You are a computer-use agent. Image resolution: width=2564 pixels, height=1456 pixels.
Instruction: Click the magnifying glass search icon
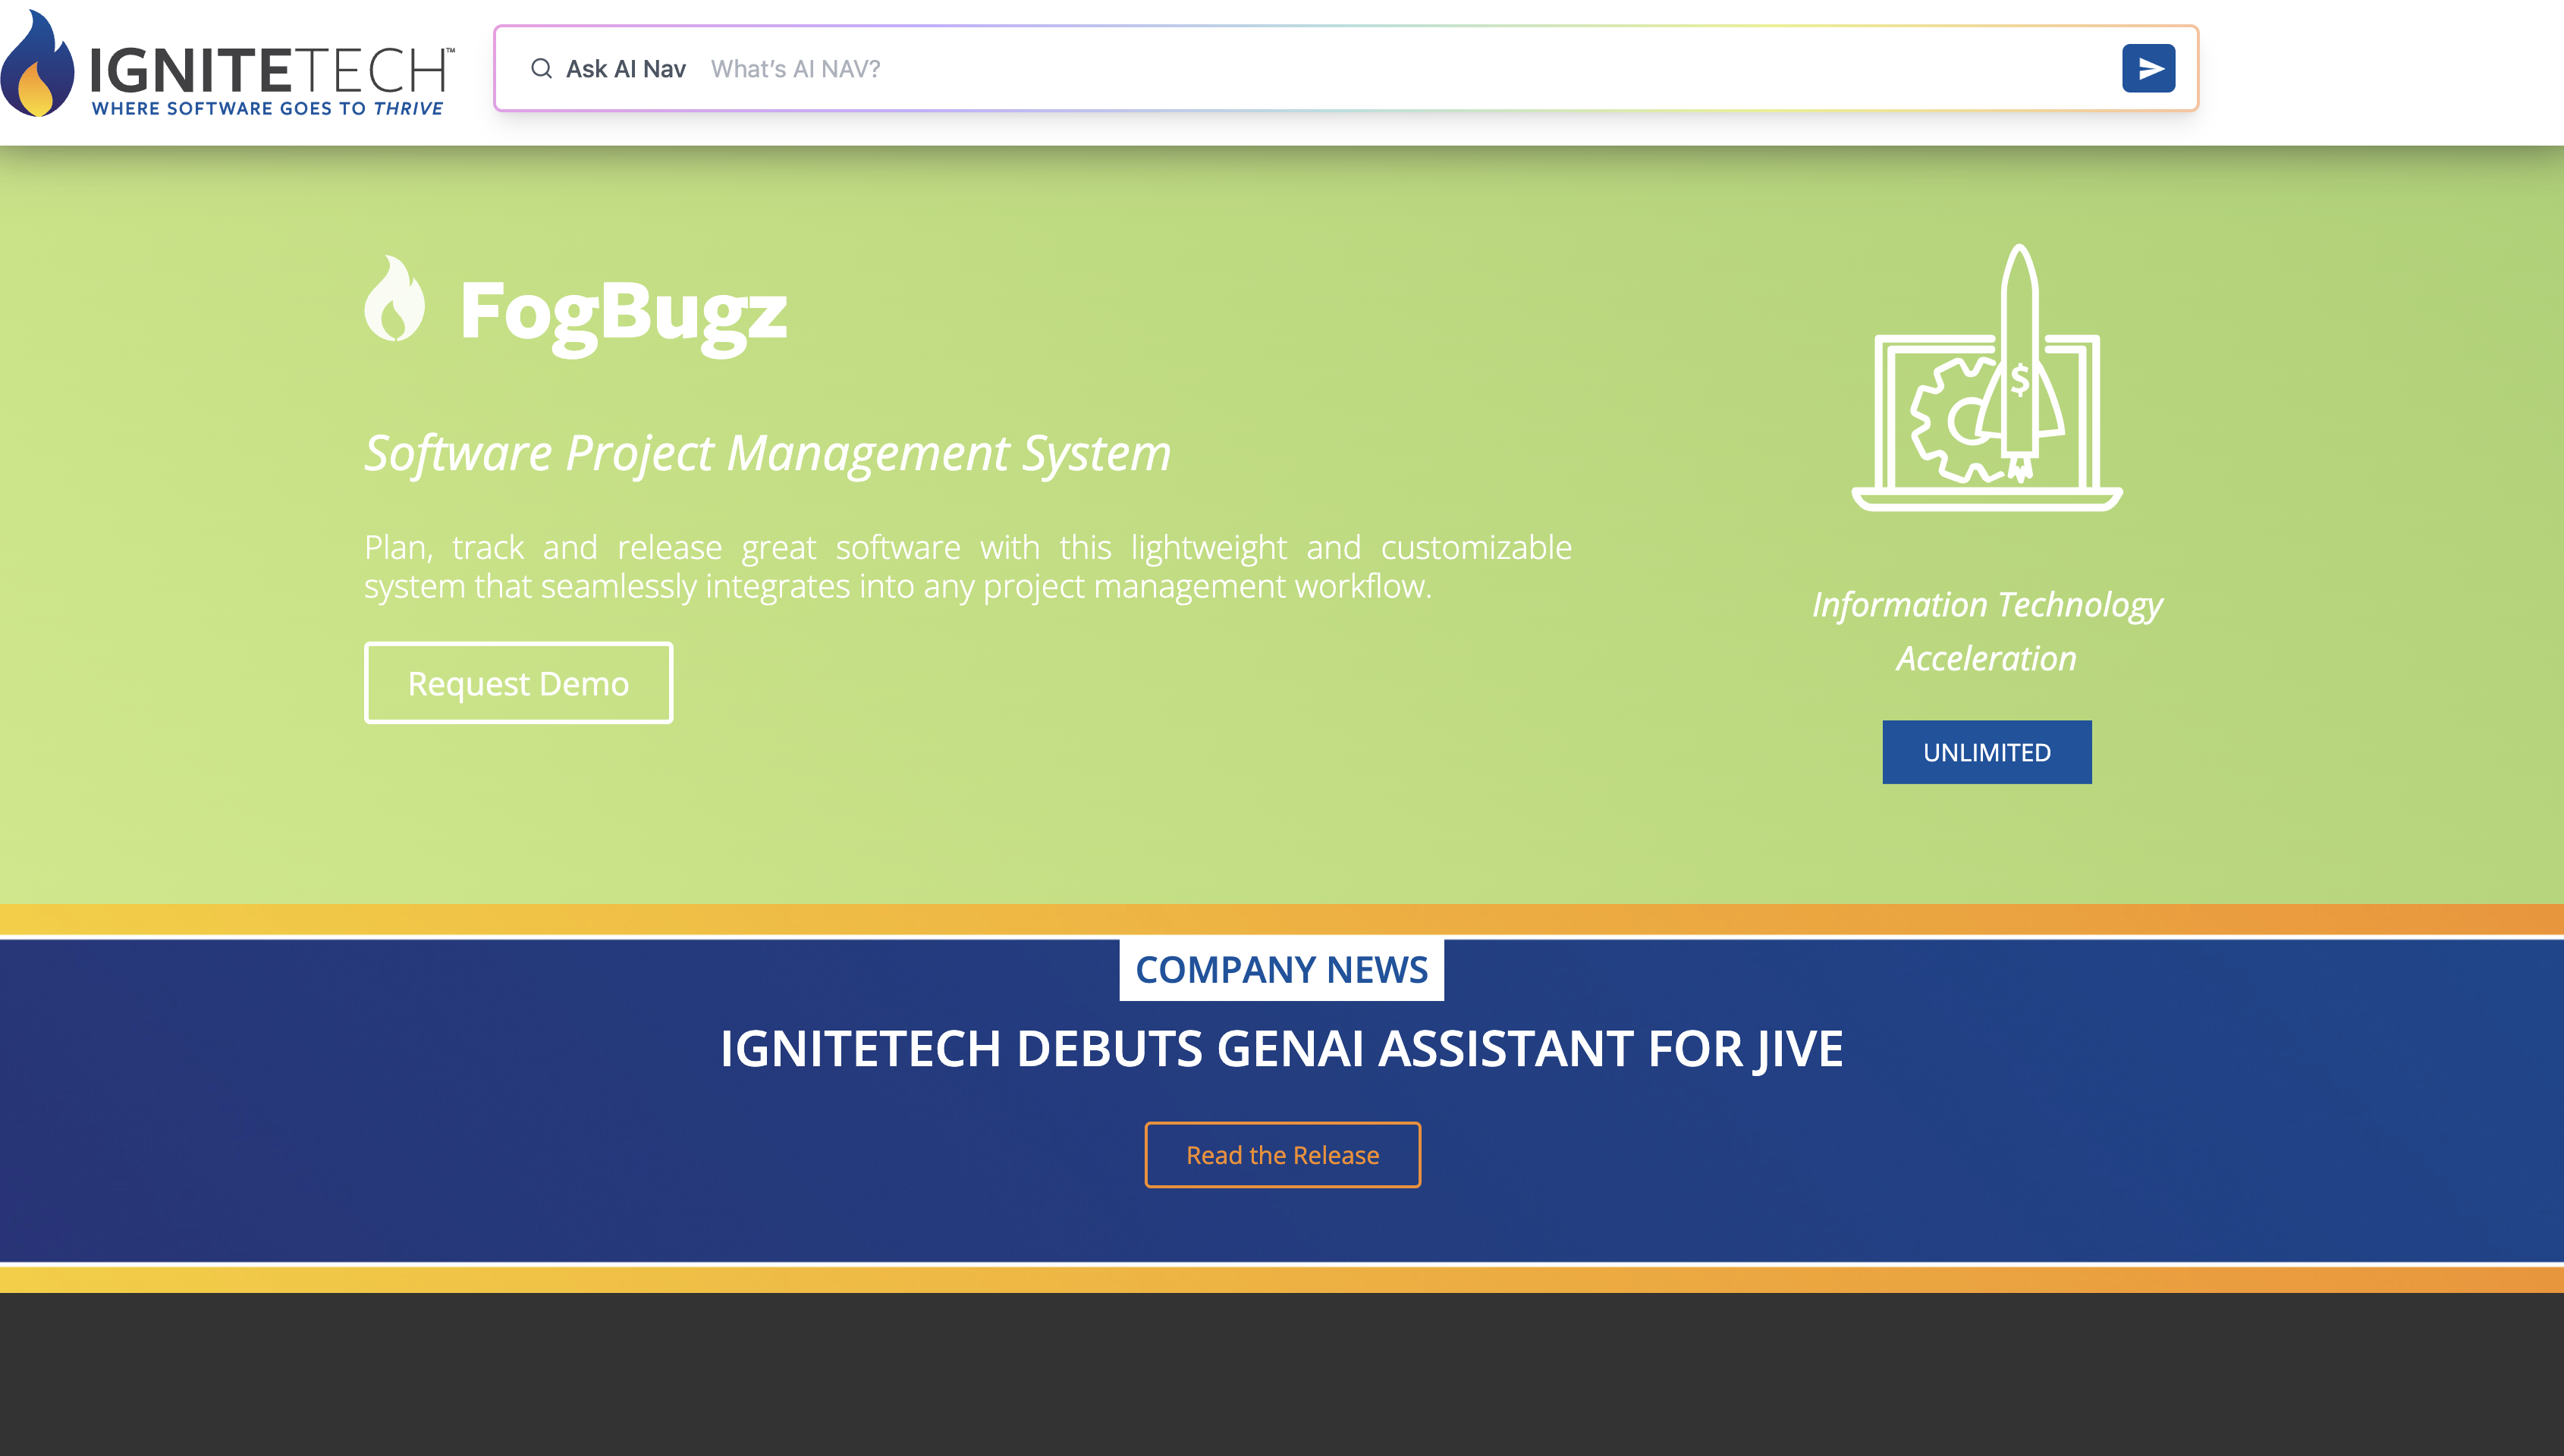pyautogui.click(x=542, y=68)
